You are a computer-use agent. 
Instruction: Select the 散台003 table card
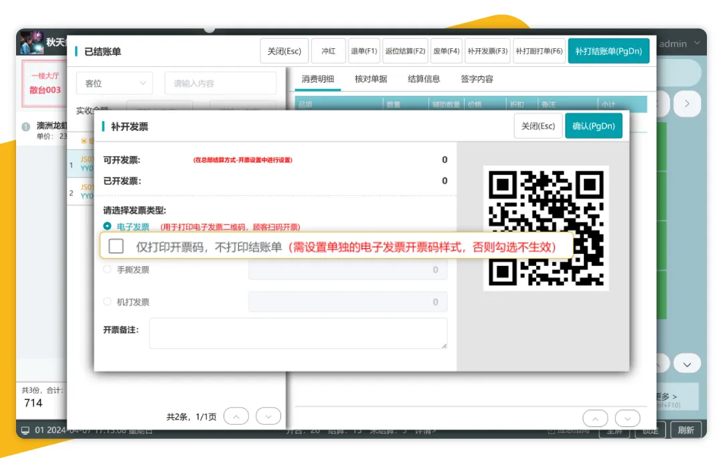[45, 84]
